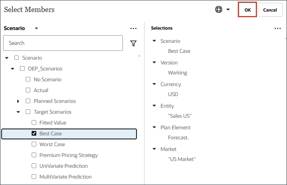Collapse the Currency group in Selections

pyautogui.click(x=155, y=84)
